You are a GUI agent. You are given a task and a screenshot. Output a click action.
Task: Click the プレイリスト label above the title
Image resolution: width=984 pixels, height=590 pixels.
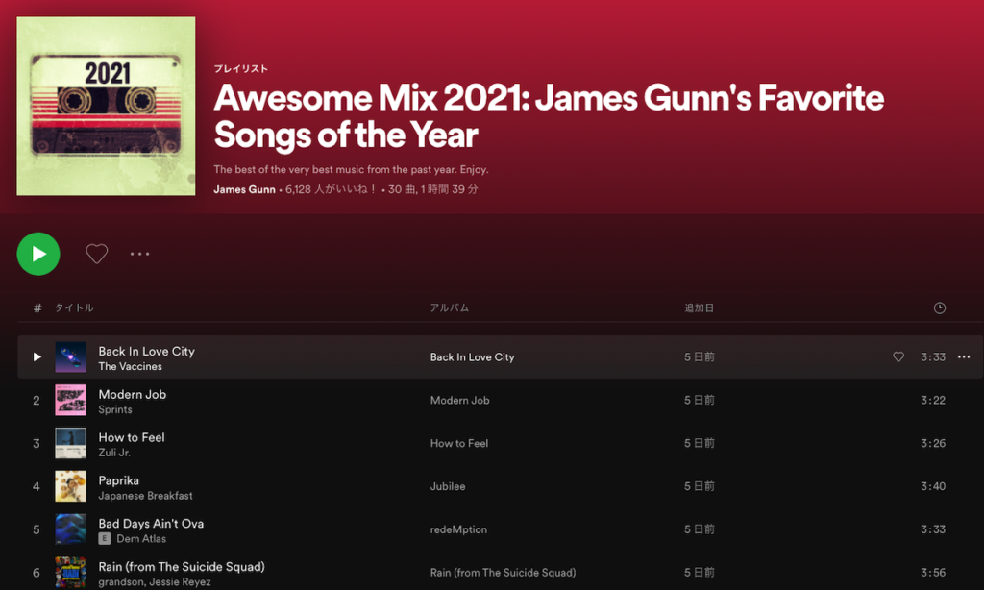[x=241, y=69]
